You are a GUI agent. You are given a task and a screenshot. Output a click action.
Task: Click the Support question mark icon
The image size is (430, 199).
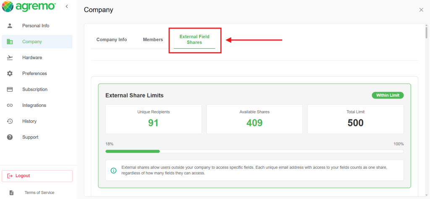tap(10, 137)
